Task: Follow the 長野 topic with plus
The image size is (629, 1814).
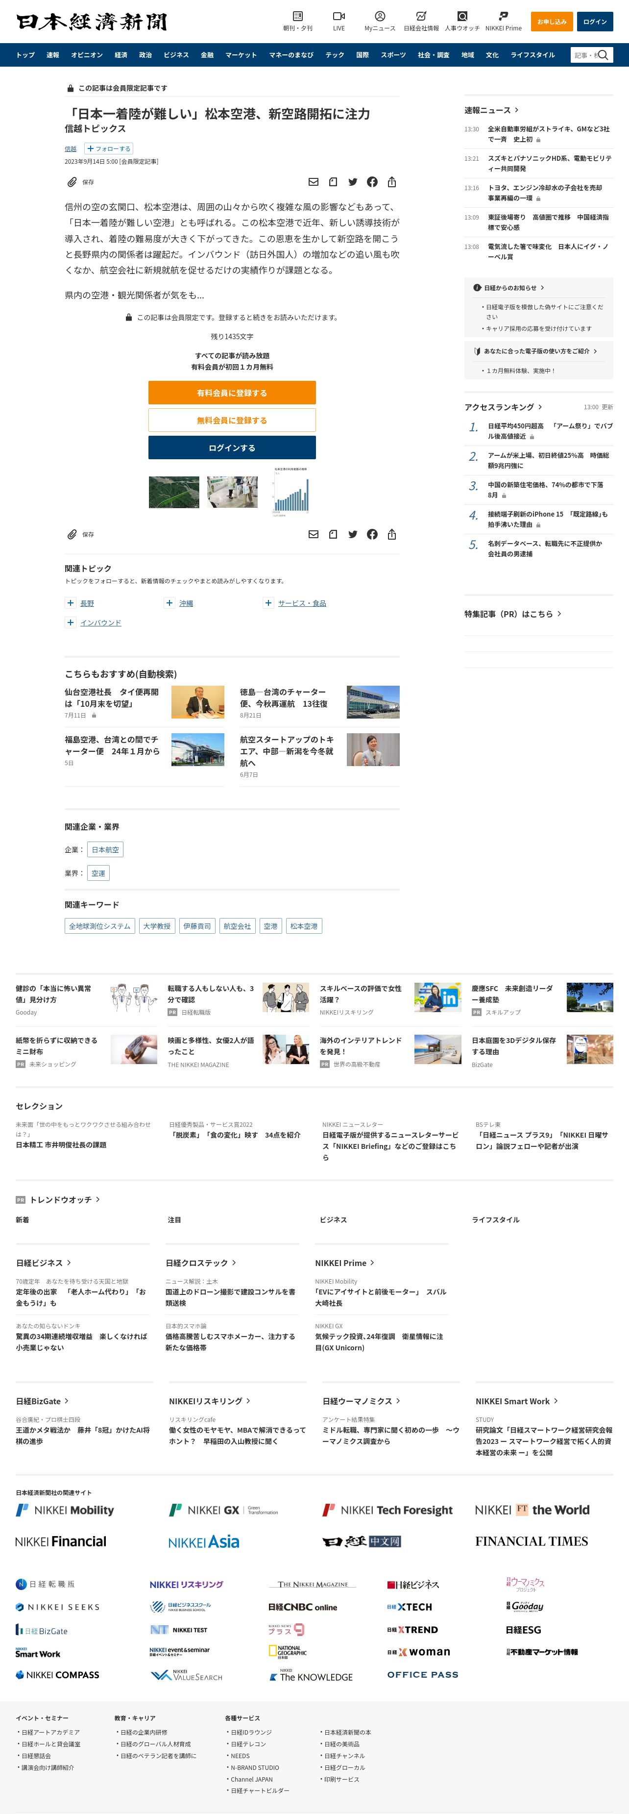Action: [x=71, y=603]
